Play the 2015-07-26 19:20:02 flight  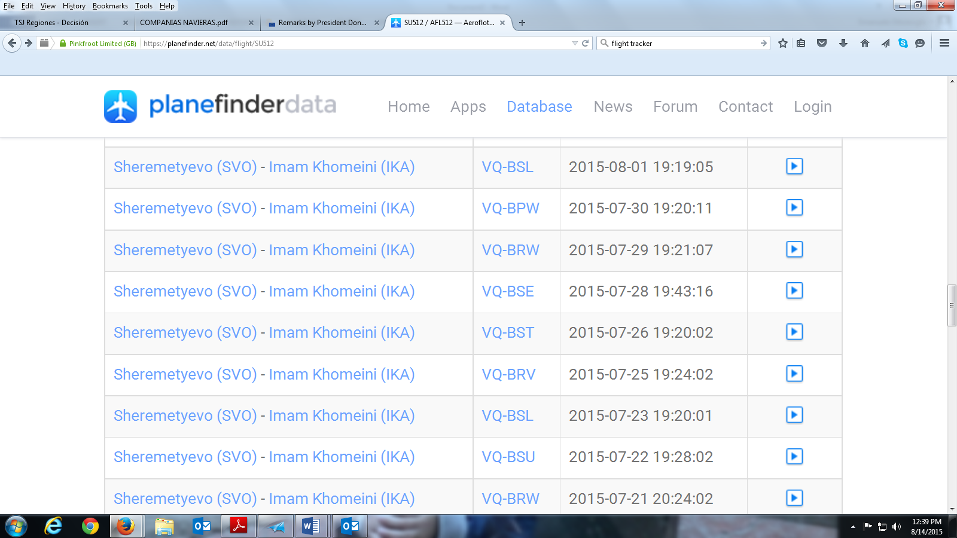tap(794, 332)
